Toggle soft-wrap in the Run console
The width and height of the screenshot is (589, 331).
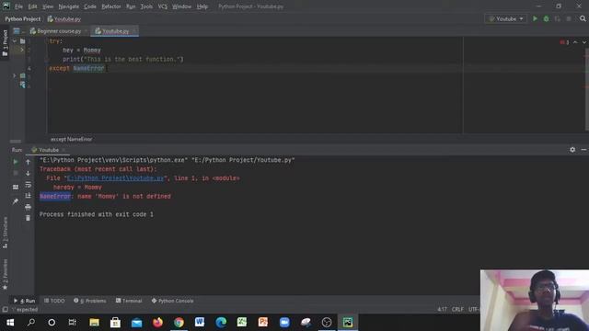[28, 185]
